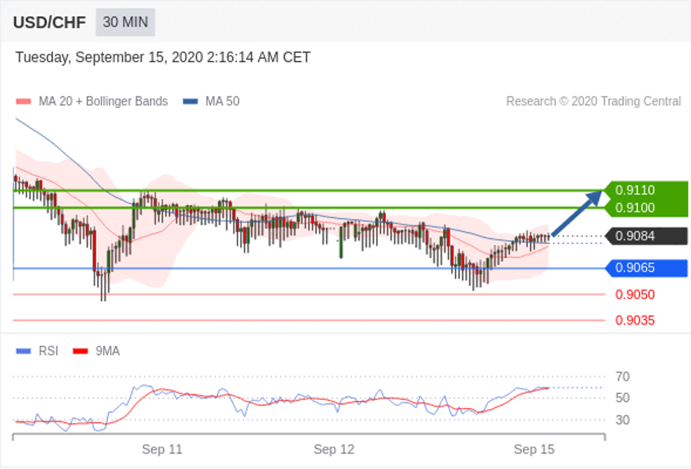Screen dimensions: 691x469
Task: Click the black 0.9084 current price tag
Action: [646, 236]
